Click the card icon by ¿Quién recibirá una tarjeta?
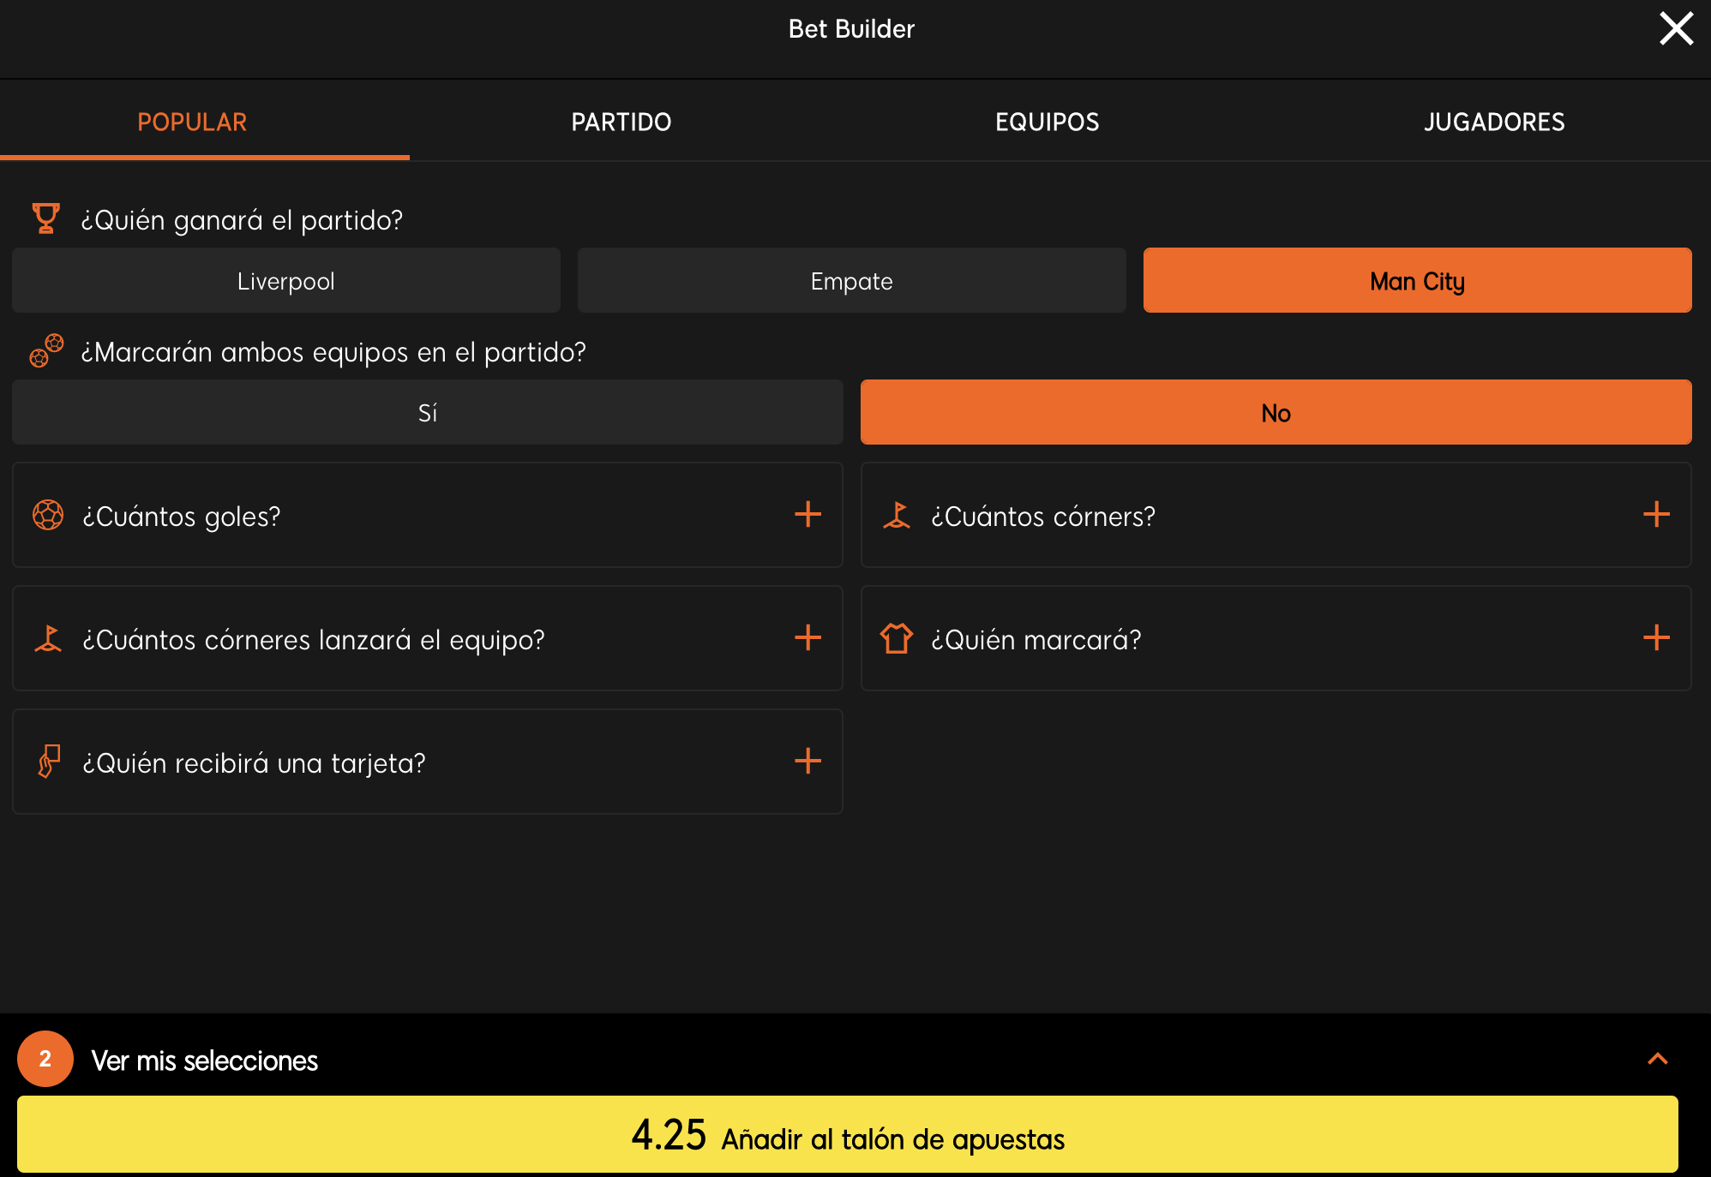The height and width of the screenshot is (1177, 1711). point(49,761)
